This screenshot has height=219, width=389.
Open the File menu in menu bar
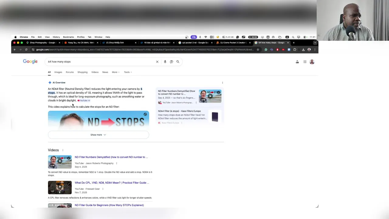pyautogui.click(x=33, y=37)
